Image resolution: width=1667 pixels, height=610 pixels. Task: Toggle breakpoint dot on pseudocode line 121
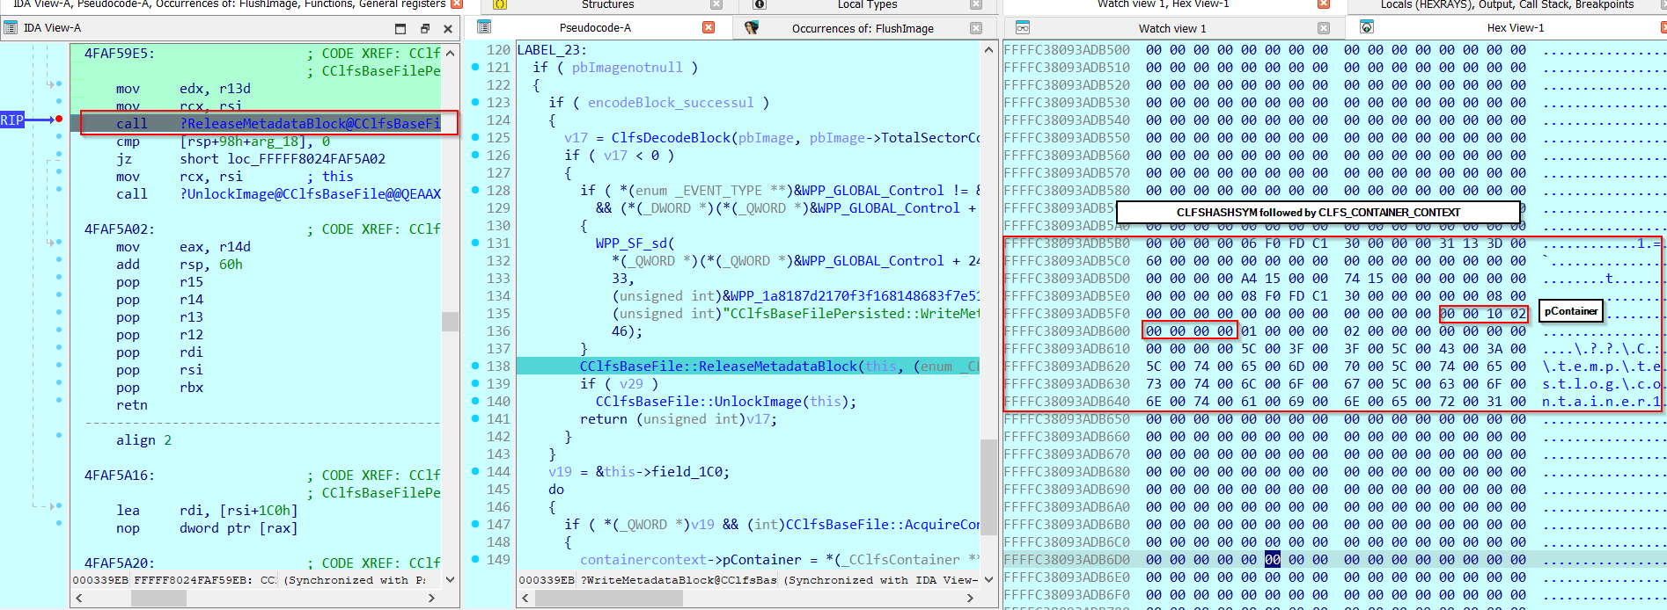(475, 67)
